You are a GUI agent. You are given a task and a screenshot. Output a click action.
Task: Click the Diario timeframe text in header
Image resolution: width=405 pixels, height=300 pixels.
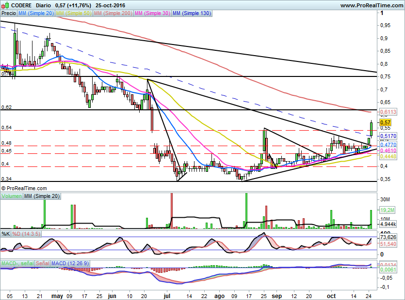44,5
